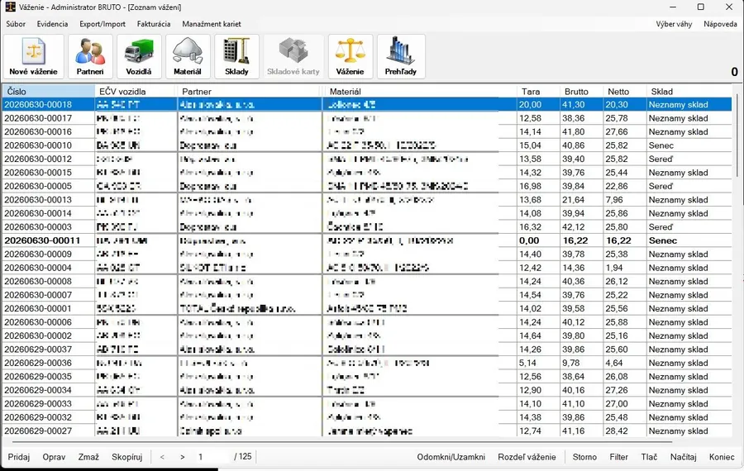Select row 20260630-00016
Viewport: 744px width, 471px height.
[x=367, y=132]
